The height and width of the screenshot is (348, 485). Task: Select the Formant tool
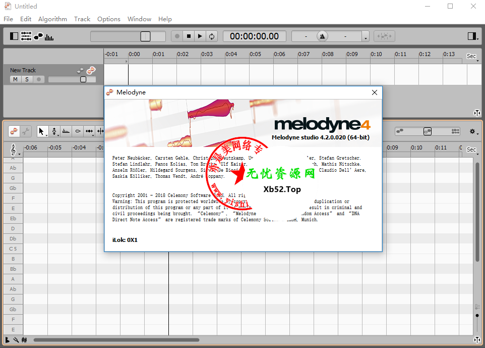coord(66,131)
